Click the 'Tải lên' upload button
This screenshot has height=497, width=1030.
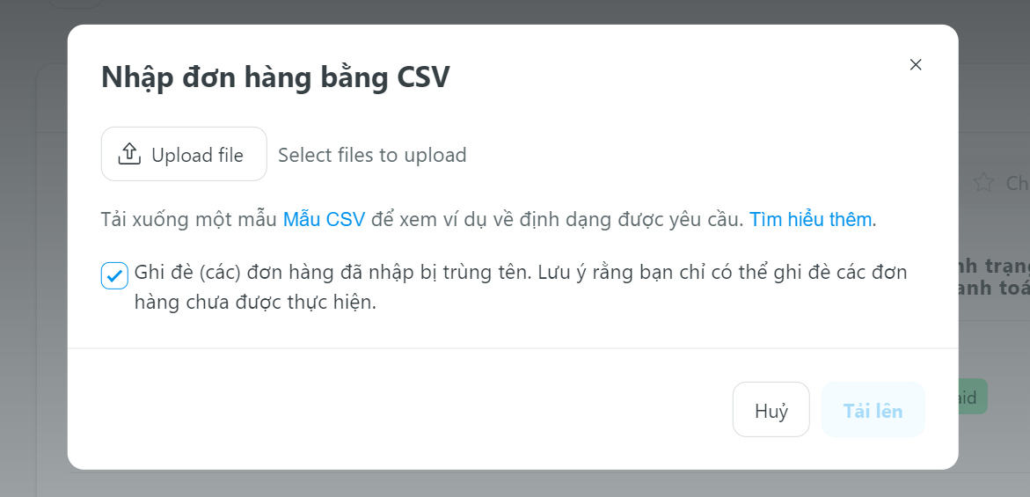873,409
